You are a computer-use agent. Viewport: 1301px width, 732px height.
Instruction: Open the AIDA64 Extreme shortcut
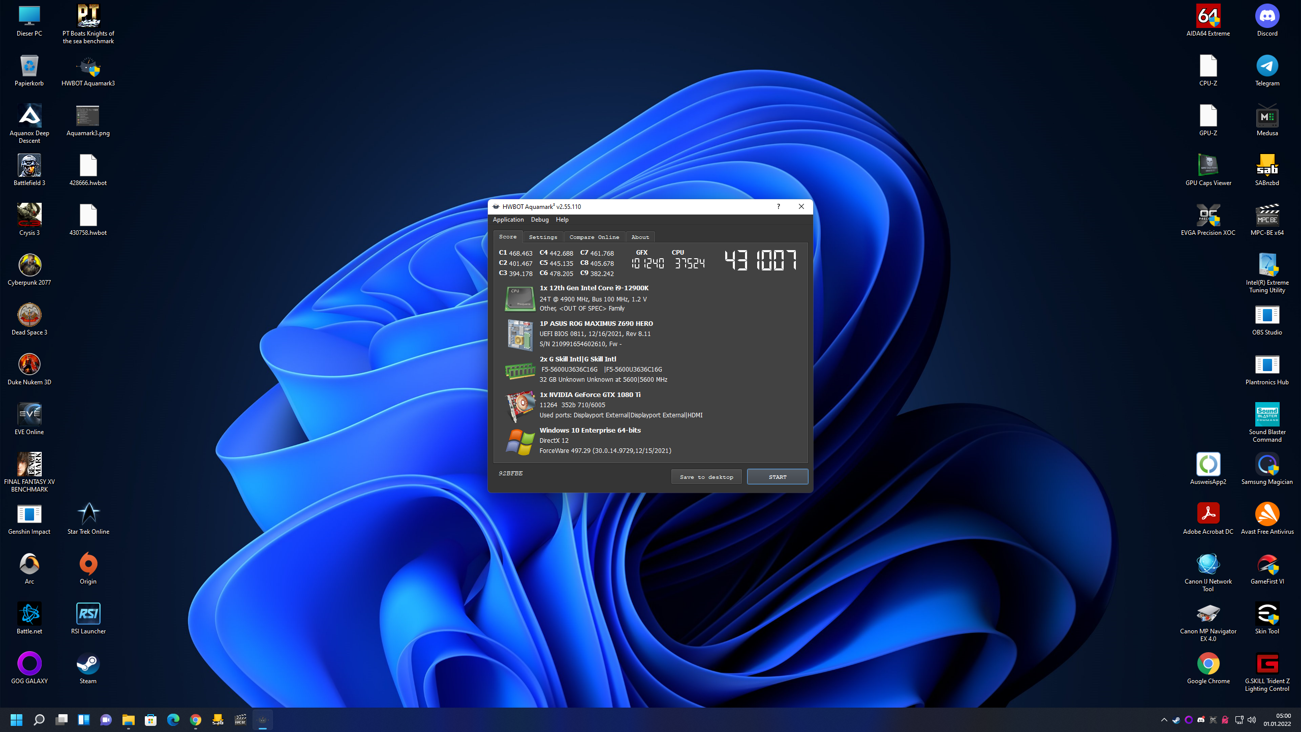[x=1208, y=21]
